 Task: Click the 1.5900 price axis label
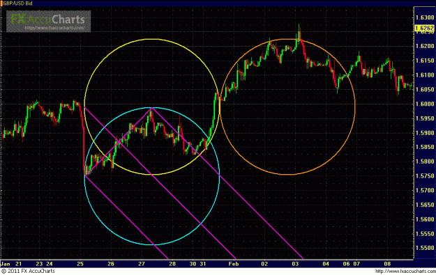point(425,133)
